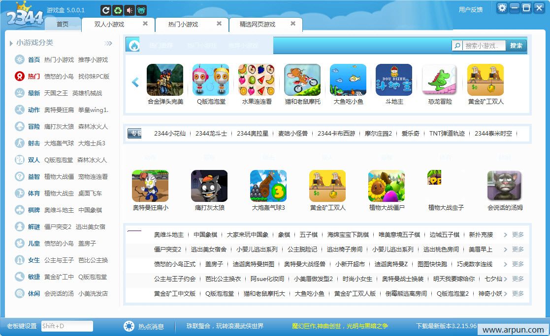Click the 最新 category paw icon

coord(20,93)
